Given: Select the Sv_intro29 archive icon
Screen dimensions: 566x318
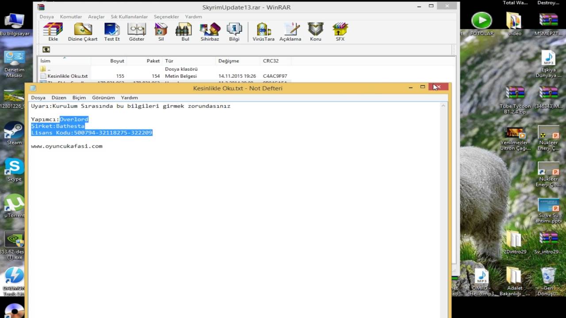Looking at the screenshot, I should point(548,242).
